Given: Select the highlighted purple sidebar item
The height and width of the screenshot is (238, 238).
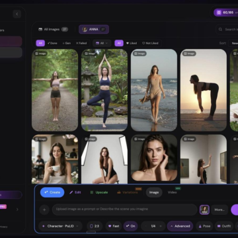Looking at the screenshot, I should coord(11,42).
